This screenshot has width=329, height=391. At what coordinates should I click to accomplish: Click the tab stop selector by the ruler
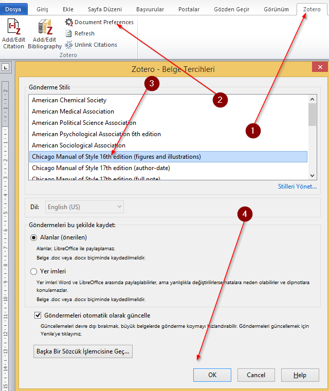6,67
